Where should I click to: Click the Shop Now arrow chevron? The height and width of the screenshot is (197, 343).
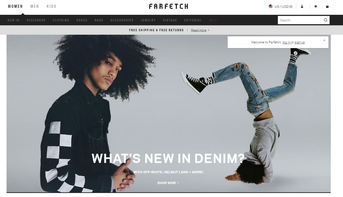tap(178, 183)
